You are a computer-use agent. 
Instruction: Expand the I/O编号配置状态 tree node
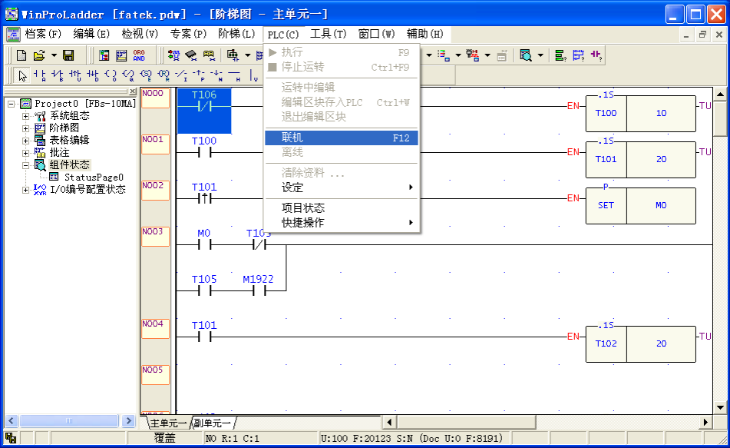(25, 190)
